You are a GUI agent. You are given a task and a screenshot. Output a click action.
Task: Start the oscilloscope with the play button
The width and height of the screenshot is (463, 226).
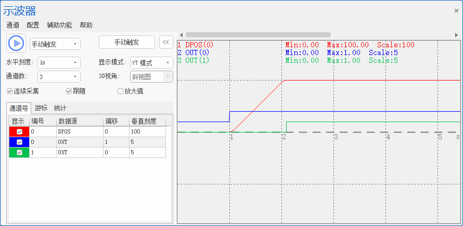click(16, 43)
